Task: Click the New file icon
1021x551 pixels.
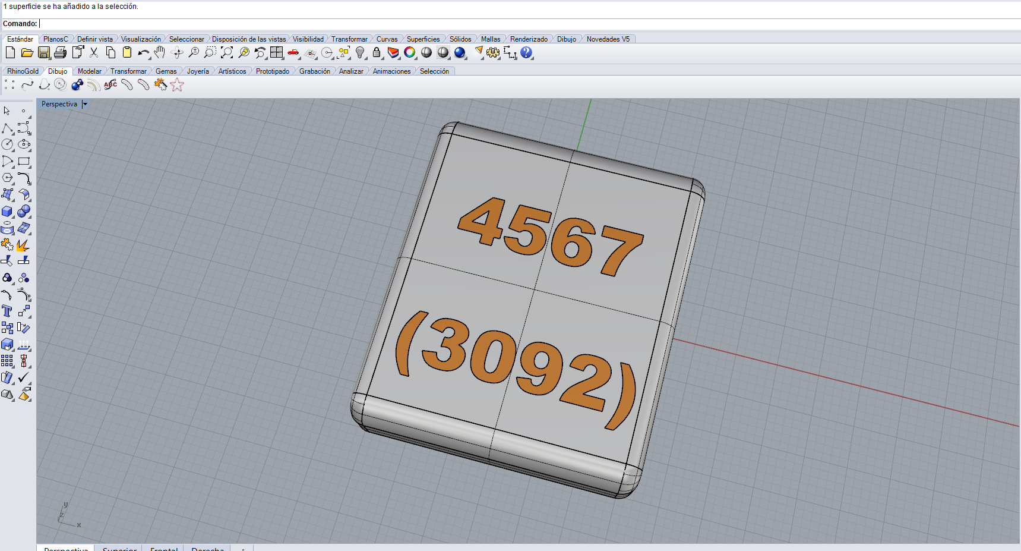Action: 10,53
